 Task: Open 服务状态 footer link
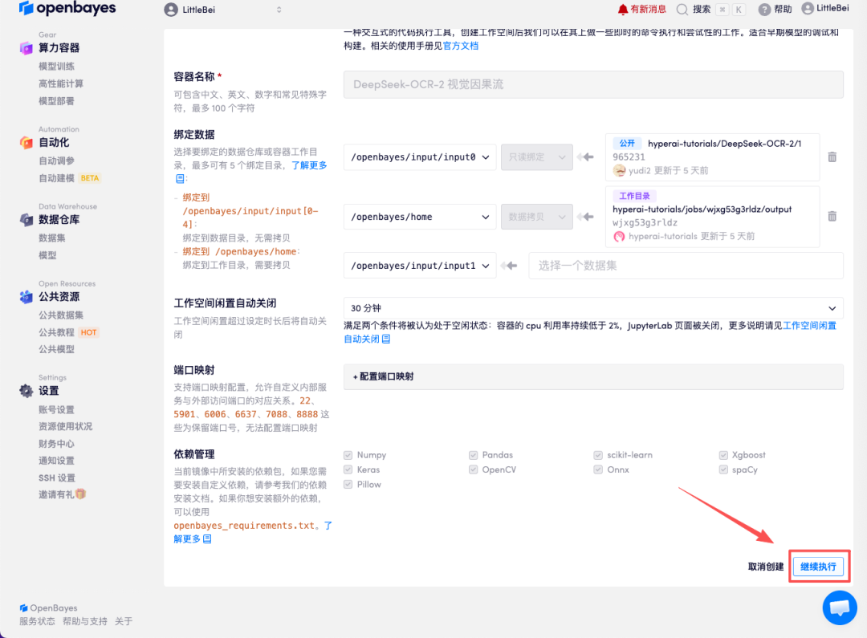37,621
